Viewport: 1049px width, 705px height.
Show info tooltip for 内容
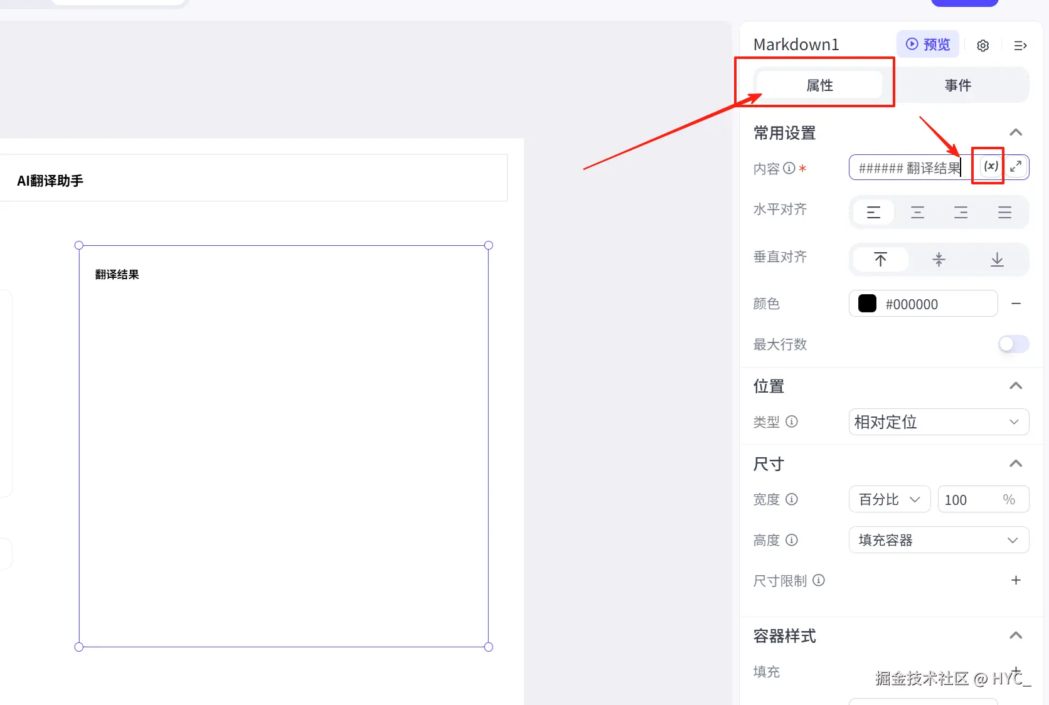(x=789, y=168)
